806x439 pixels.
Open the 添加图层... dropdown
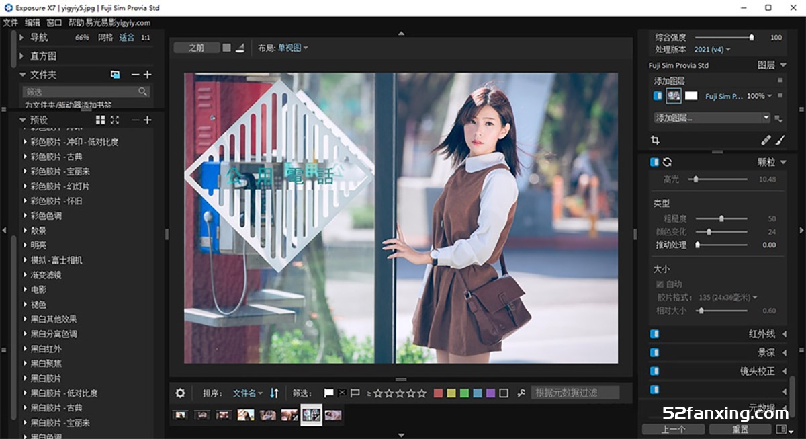pos(712,118)
